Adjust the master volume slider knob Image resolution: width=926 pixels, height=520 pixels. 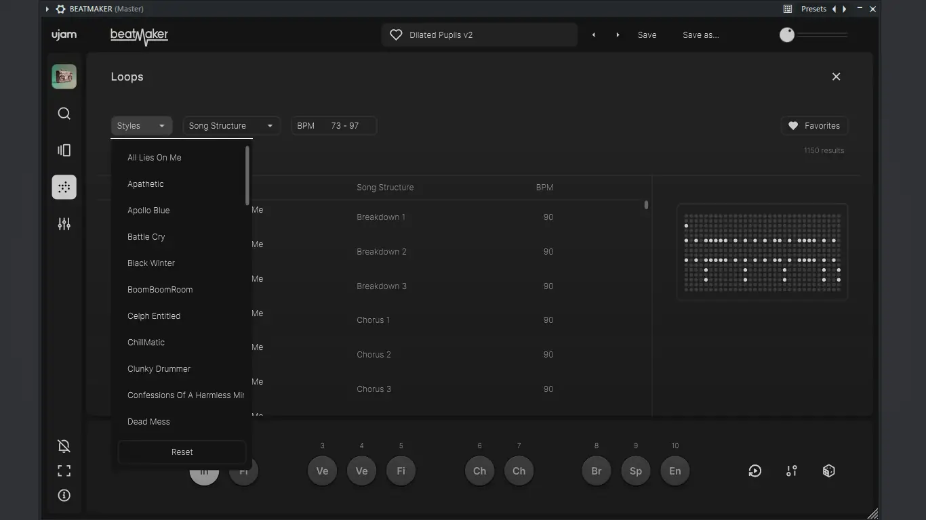coord(787,35)
